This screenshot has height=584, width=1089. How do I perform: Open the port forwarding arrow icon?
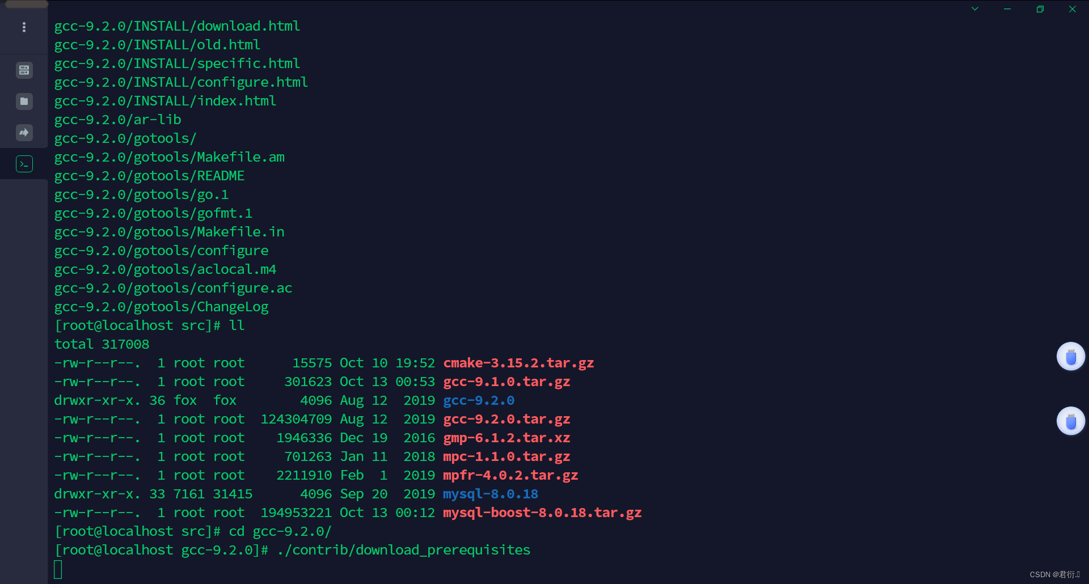(x=24, y=133)
